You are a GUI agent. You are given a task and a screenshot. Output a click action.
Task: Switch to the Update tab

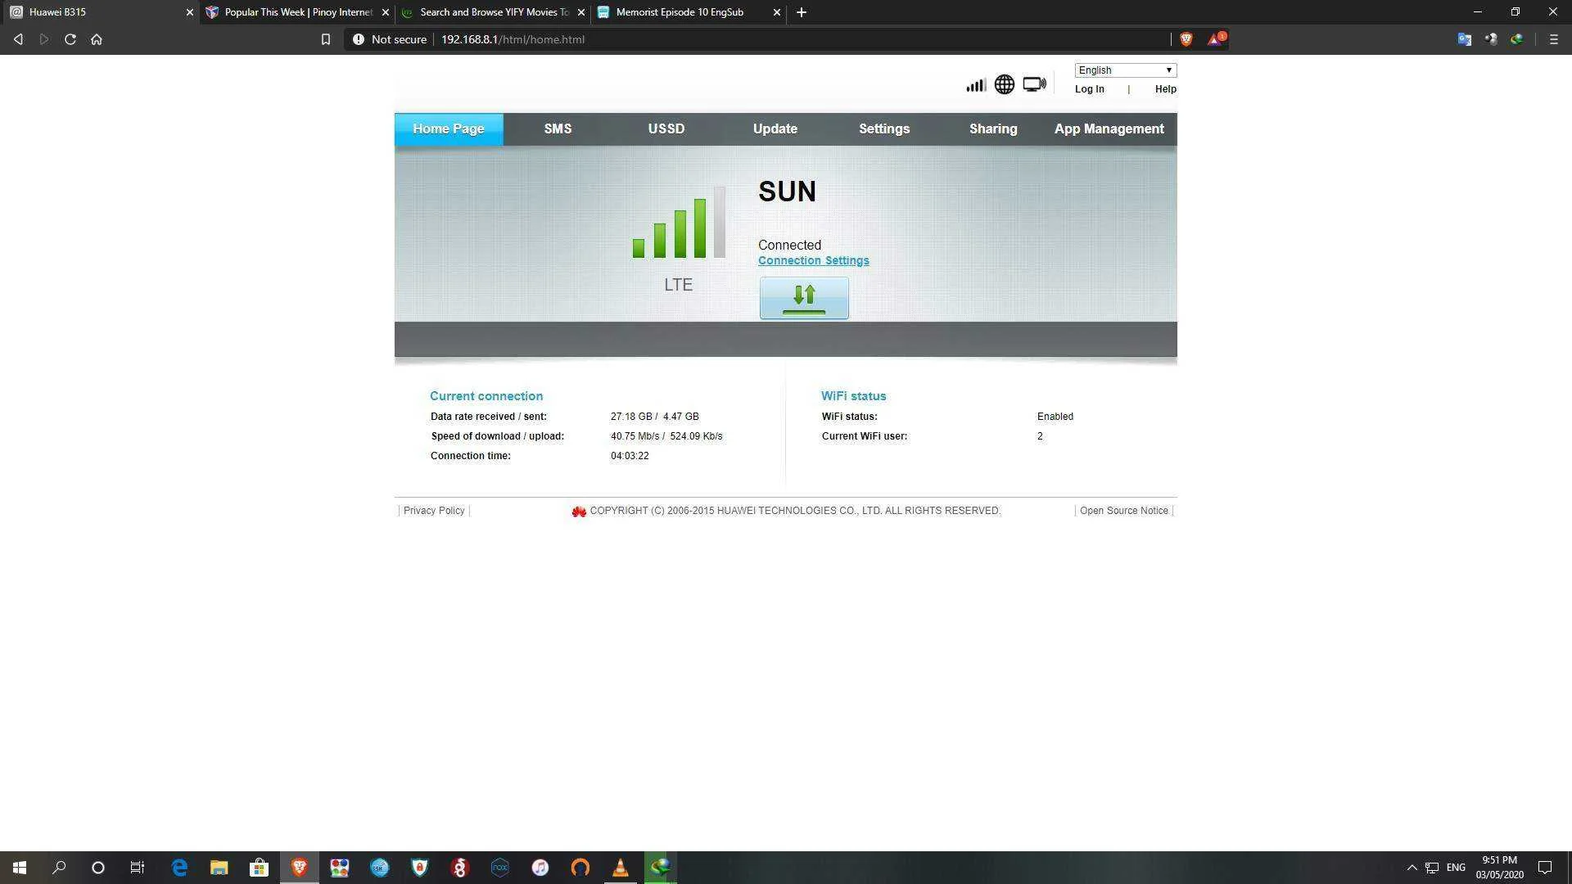point(775,129)
